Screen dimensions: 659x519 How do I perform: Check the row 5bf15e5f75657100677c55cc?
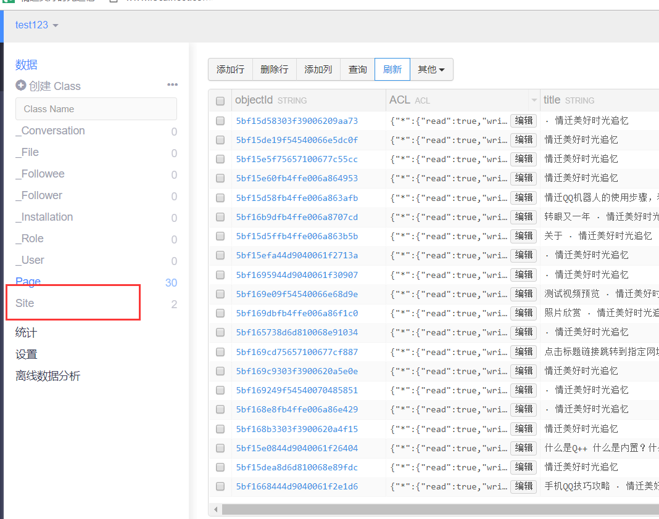pyautogui.click(x=220, y=159)
